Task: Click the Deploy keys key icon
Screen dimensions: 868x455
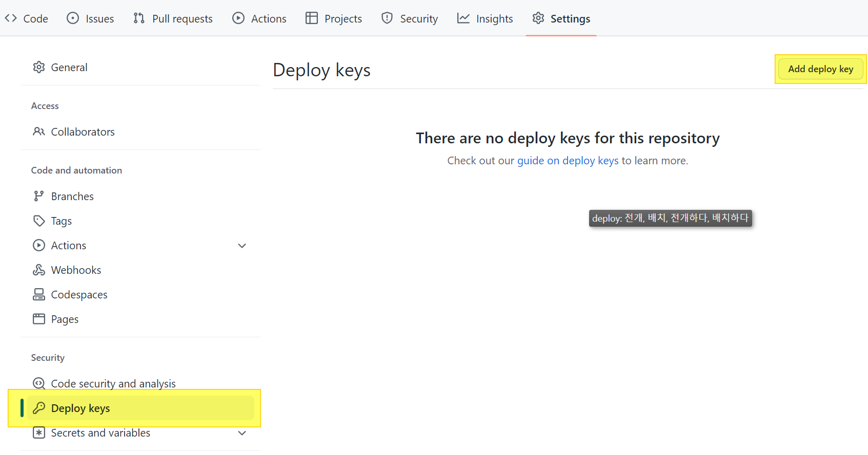Action: [39, 408]
